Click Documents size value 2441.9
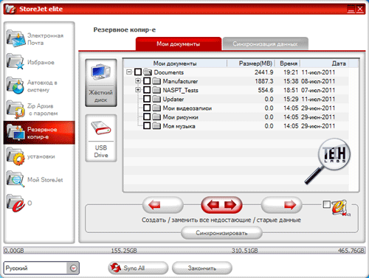The height and width of the screenshot is (278, 369). click(x=264, y=72)
